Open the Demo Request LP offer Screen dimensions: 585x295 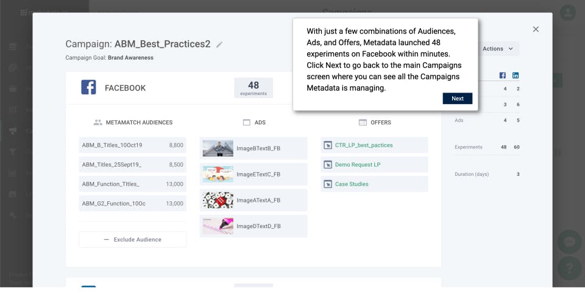pyautogui.click(x=358, y=165)
